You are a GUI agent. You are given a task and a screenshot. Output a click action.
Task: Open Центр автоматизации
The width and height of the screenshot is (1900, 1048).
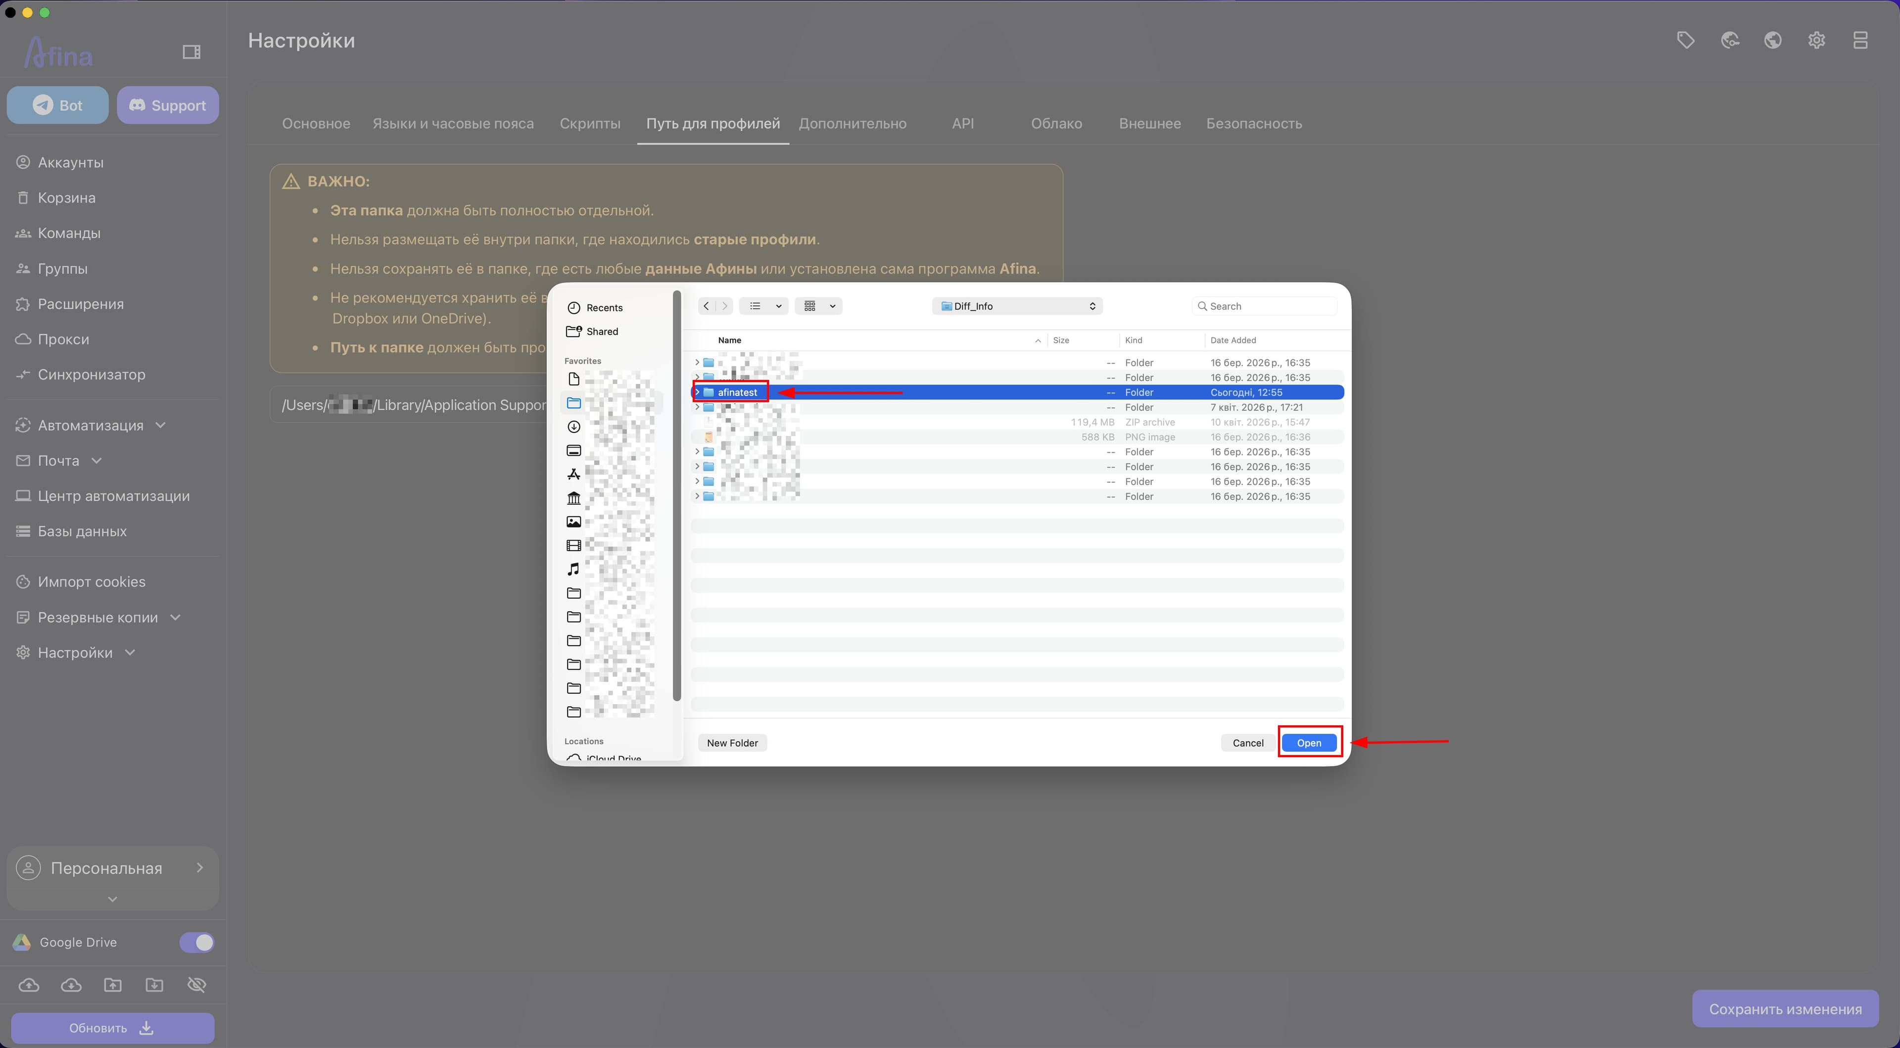click(x=114, y=496)
